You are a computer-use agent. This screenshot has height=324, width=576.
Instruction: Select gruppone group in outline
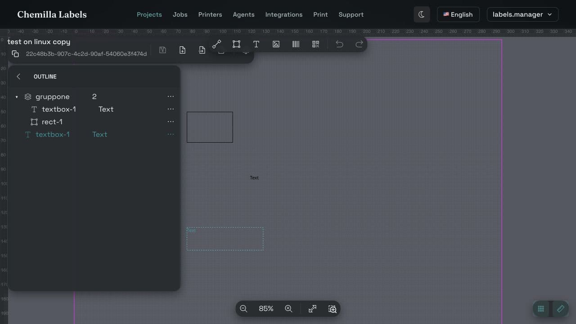pos(53,97)
